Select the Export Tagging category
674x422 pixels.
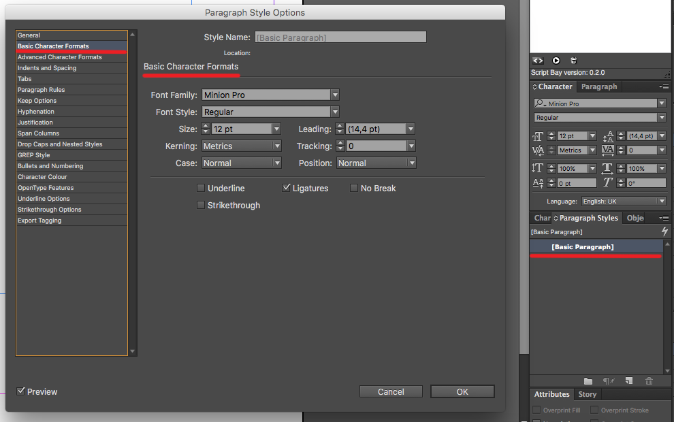(x=71, y=221)
